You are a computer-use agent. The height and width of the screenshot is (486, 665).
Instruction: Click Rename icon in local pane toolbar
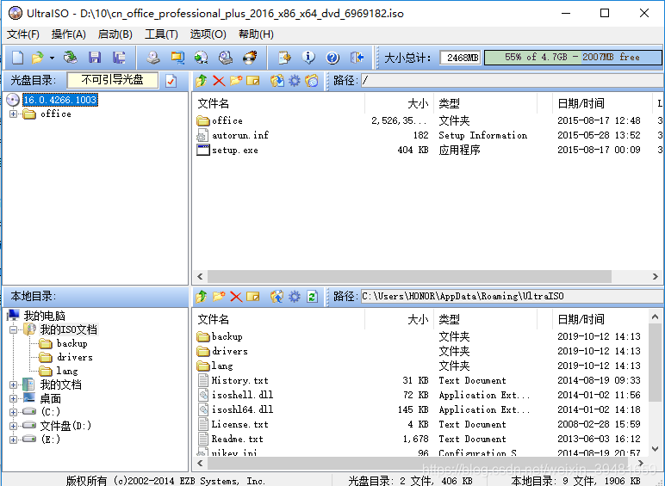pyautogui.click(x=252, y=297)
